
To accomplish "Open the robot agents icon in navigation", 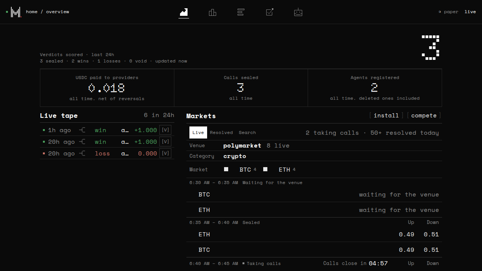I will coord(298,12).
